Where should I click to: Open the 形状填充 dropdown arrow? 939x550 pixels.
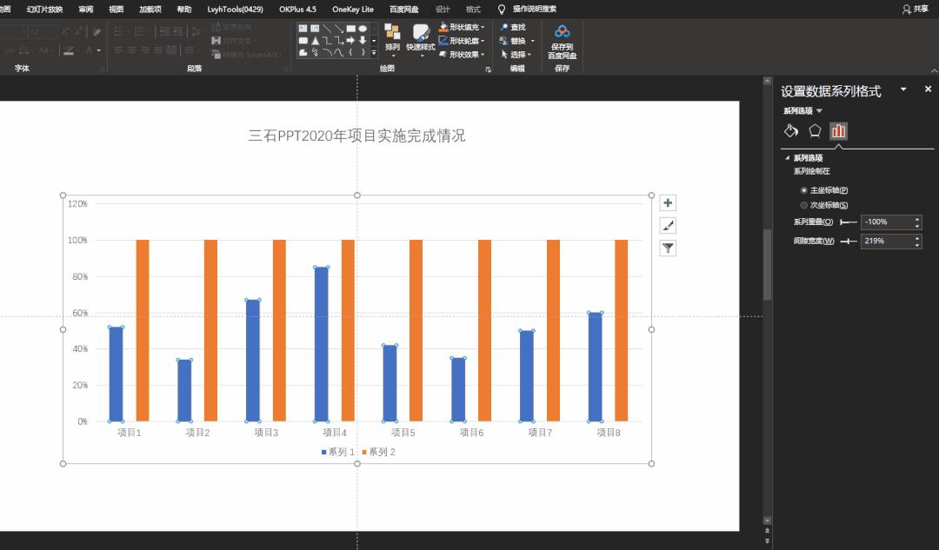[x=483, y=27]
